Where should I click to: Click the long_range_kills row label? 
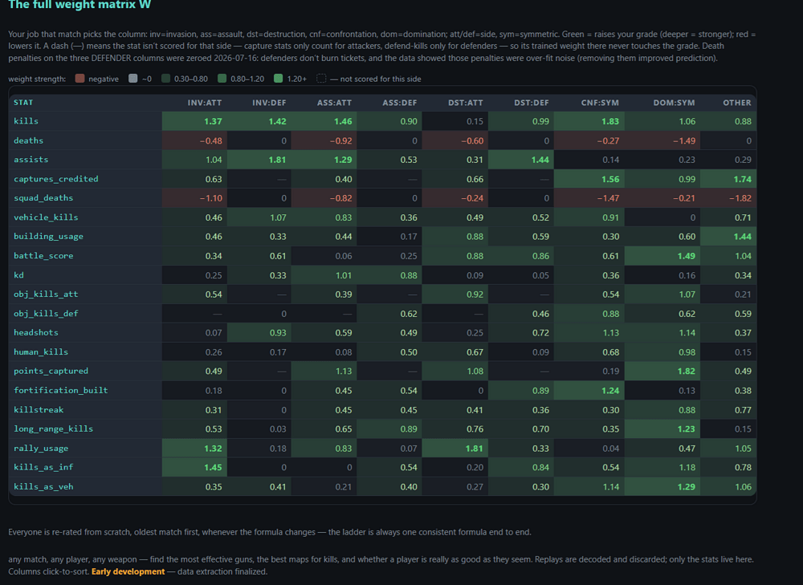click(x=53, y=429)
